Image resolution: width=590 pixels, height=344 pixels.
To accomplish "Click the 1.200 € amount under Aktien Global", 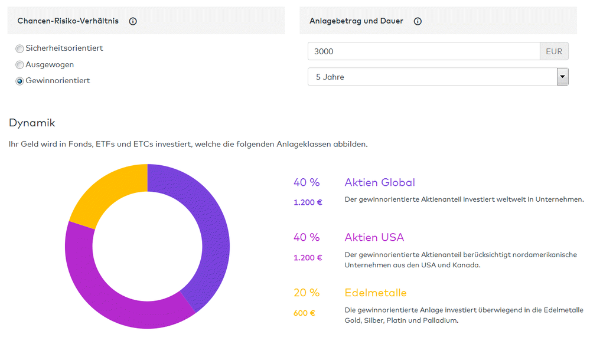I will 308,202.
